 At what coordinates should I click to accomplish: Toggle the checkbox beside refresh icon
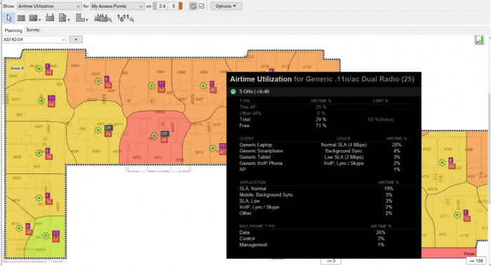(x=202, y=6)
